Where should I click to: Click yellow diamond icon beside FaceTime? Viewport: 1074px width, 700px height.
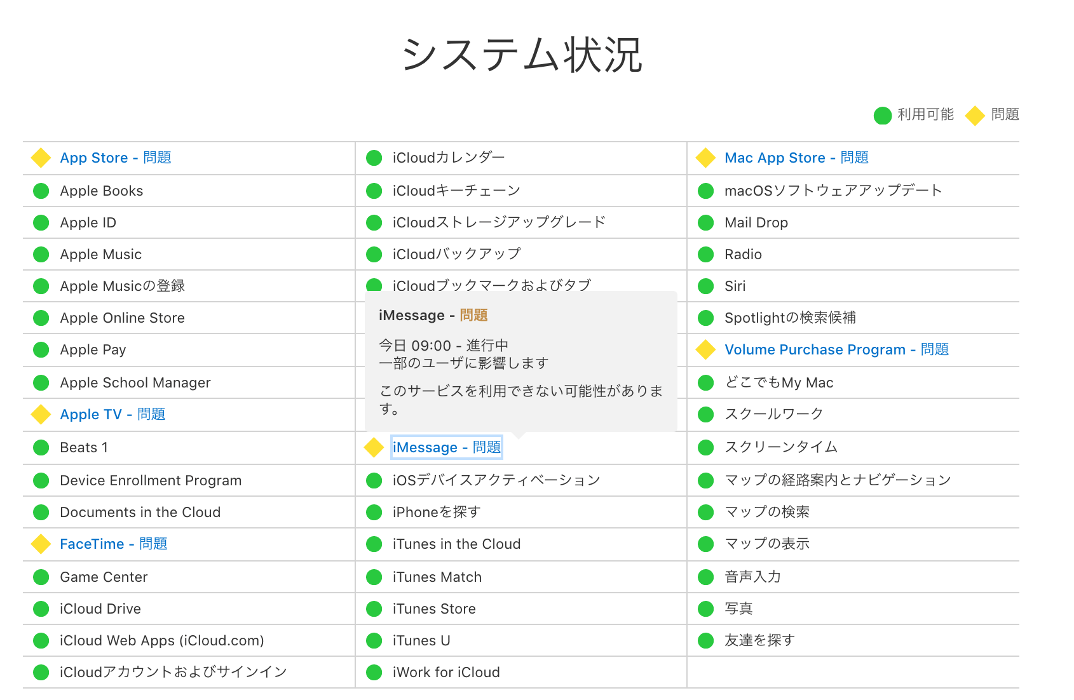[x=41, y=544]
